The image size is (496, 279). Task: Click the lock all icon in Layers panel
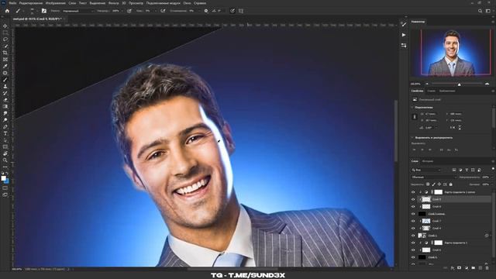[x=451, y=184]
